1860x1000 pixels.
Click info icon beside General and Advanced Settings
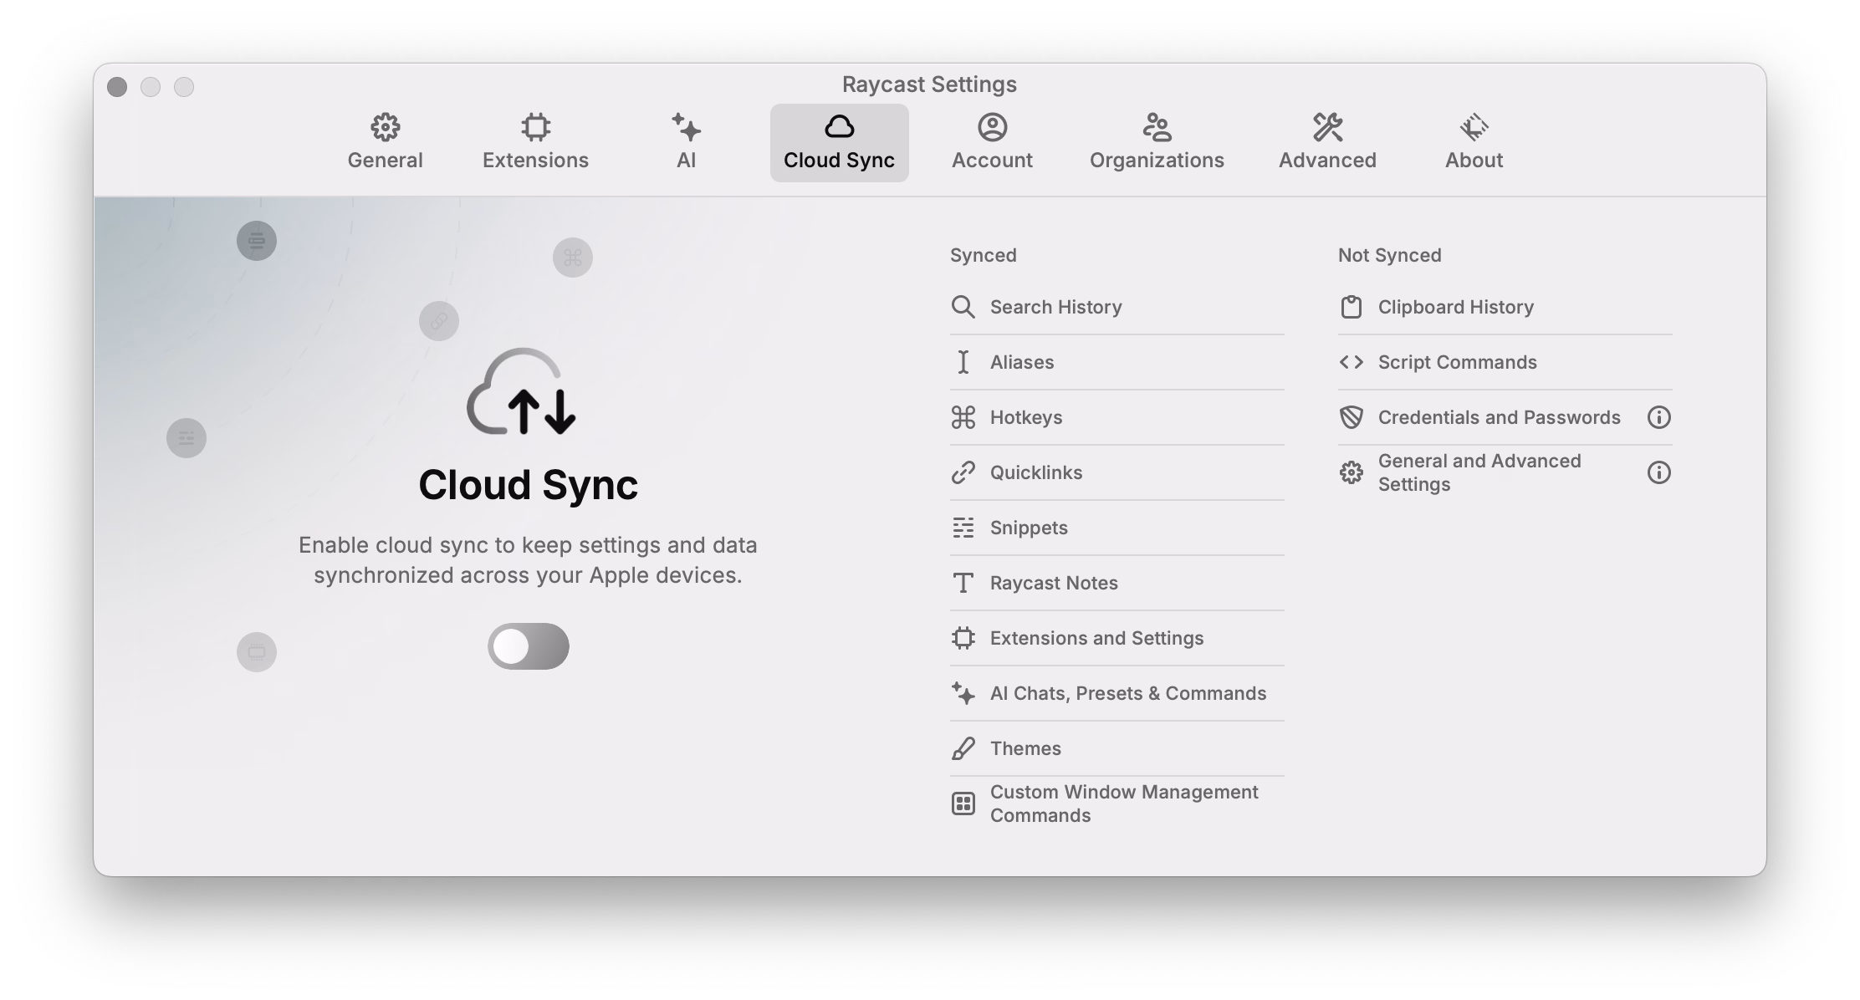(x=1658, y=472)
